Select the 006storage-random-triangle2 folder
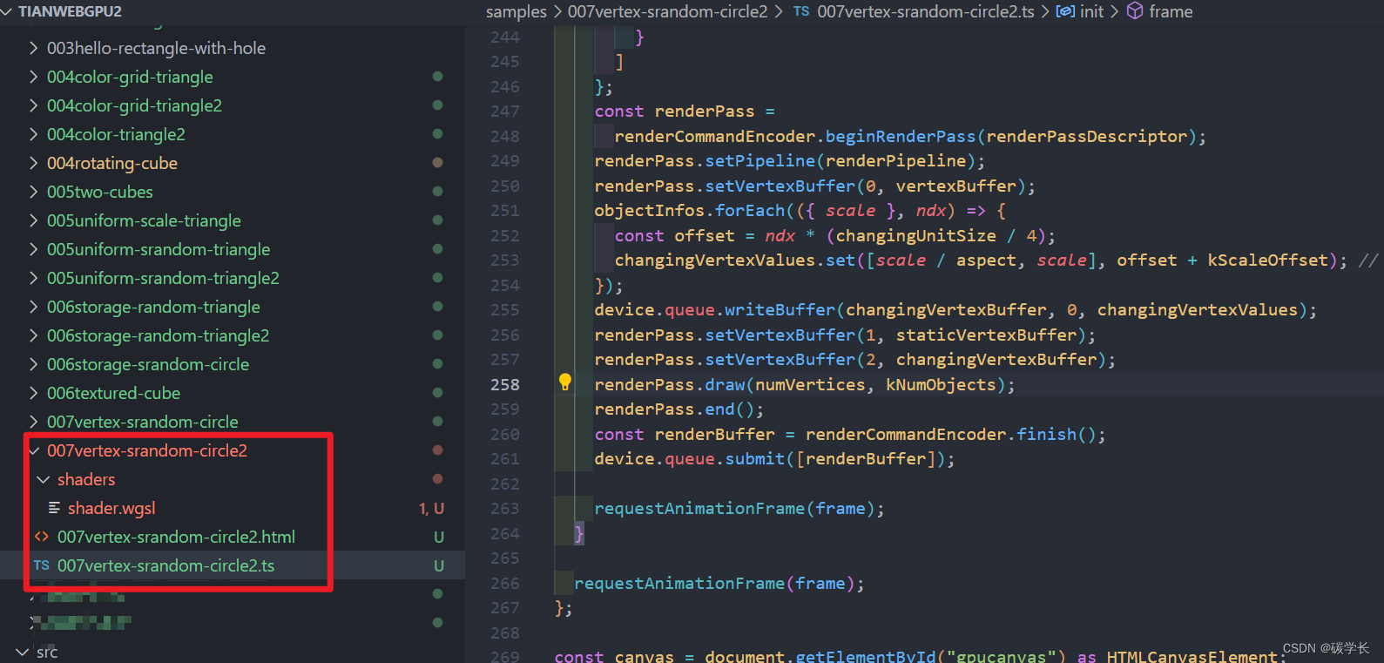Screen dimensions: 1384x663 coord(158,335)
